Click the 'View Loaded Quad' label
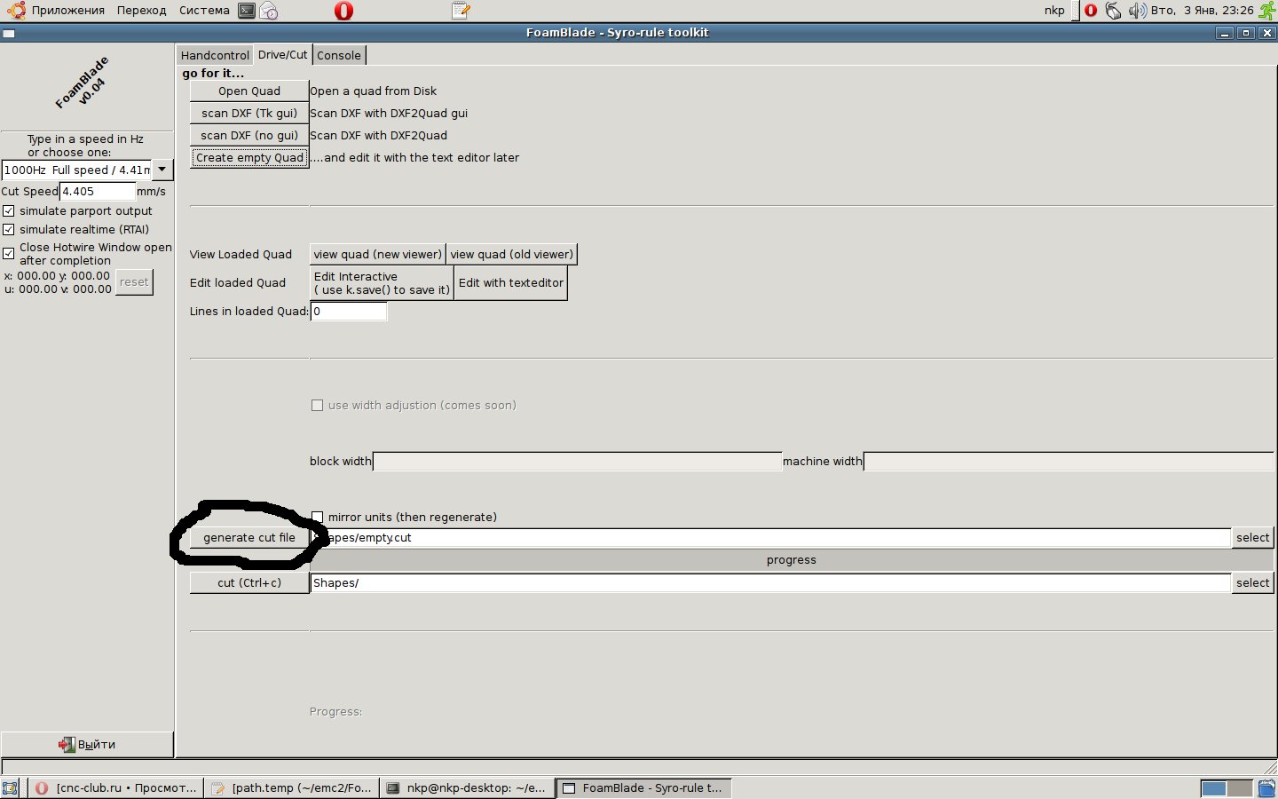The width and height of the screenshot is (1278, 799). click(x=241, y=254)
